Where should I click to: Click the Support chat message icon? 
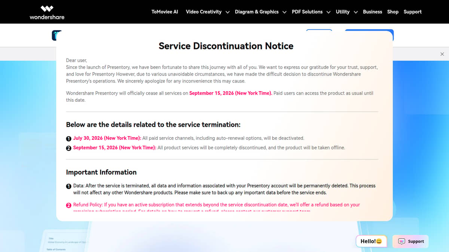click(x=401, y=241)
